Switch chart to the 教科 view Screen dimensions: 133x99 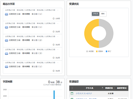pos(103,14)
